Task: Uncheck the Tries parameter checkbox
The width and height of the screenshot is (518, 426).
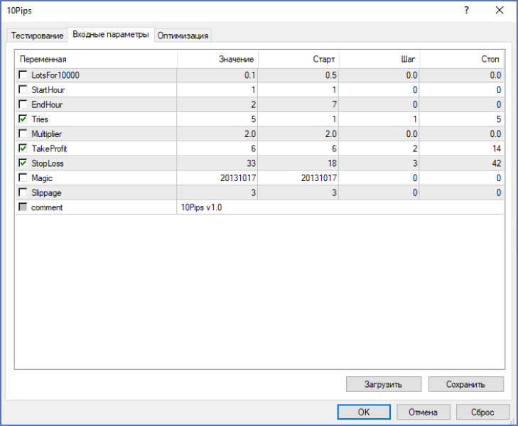Action: coord(23,119)
